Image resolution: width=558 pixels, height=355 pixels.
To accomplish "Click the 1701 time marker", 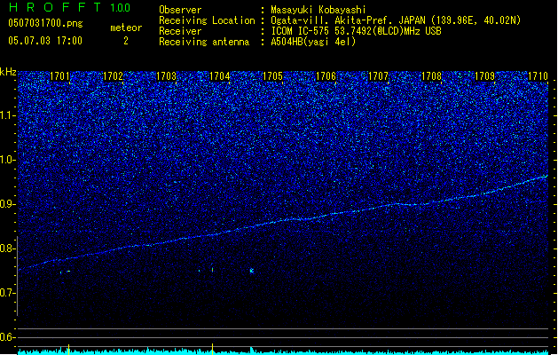I will pyautogui.click(x=59, y=76).
